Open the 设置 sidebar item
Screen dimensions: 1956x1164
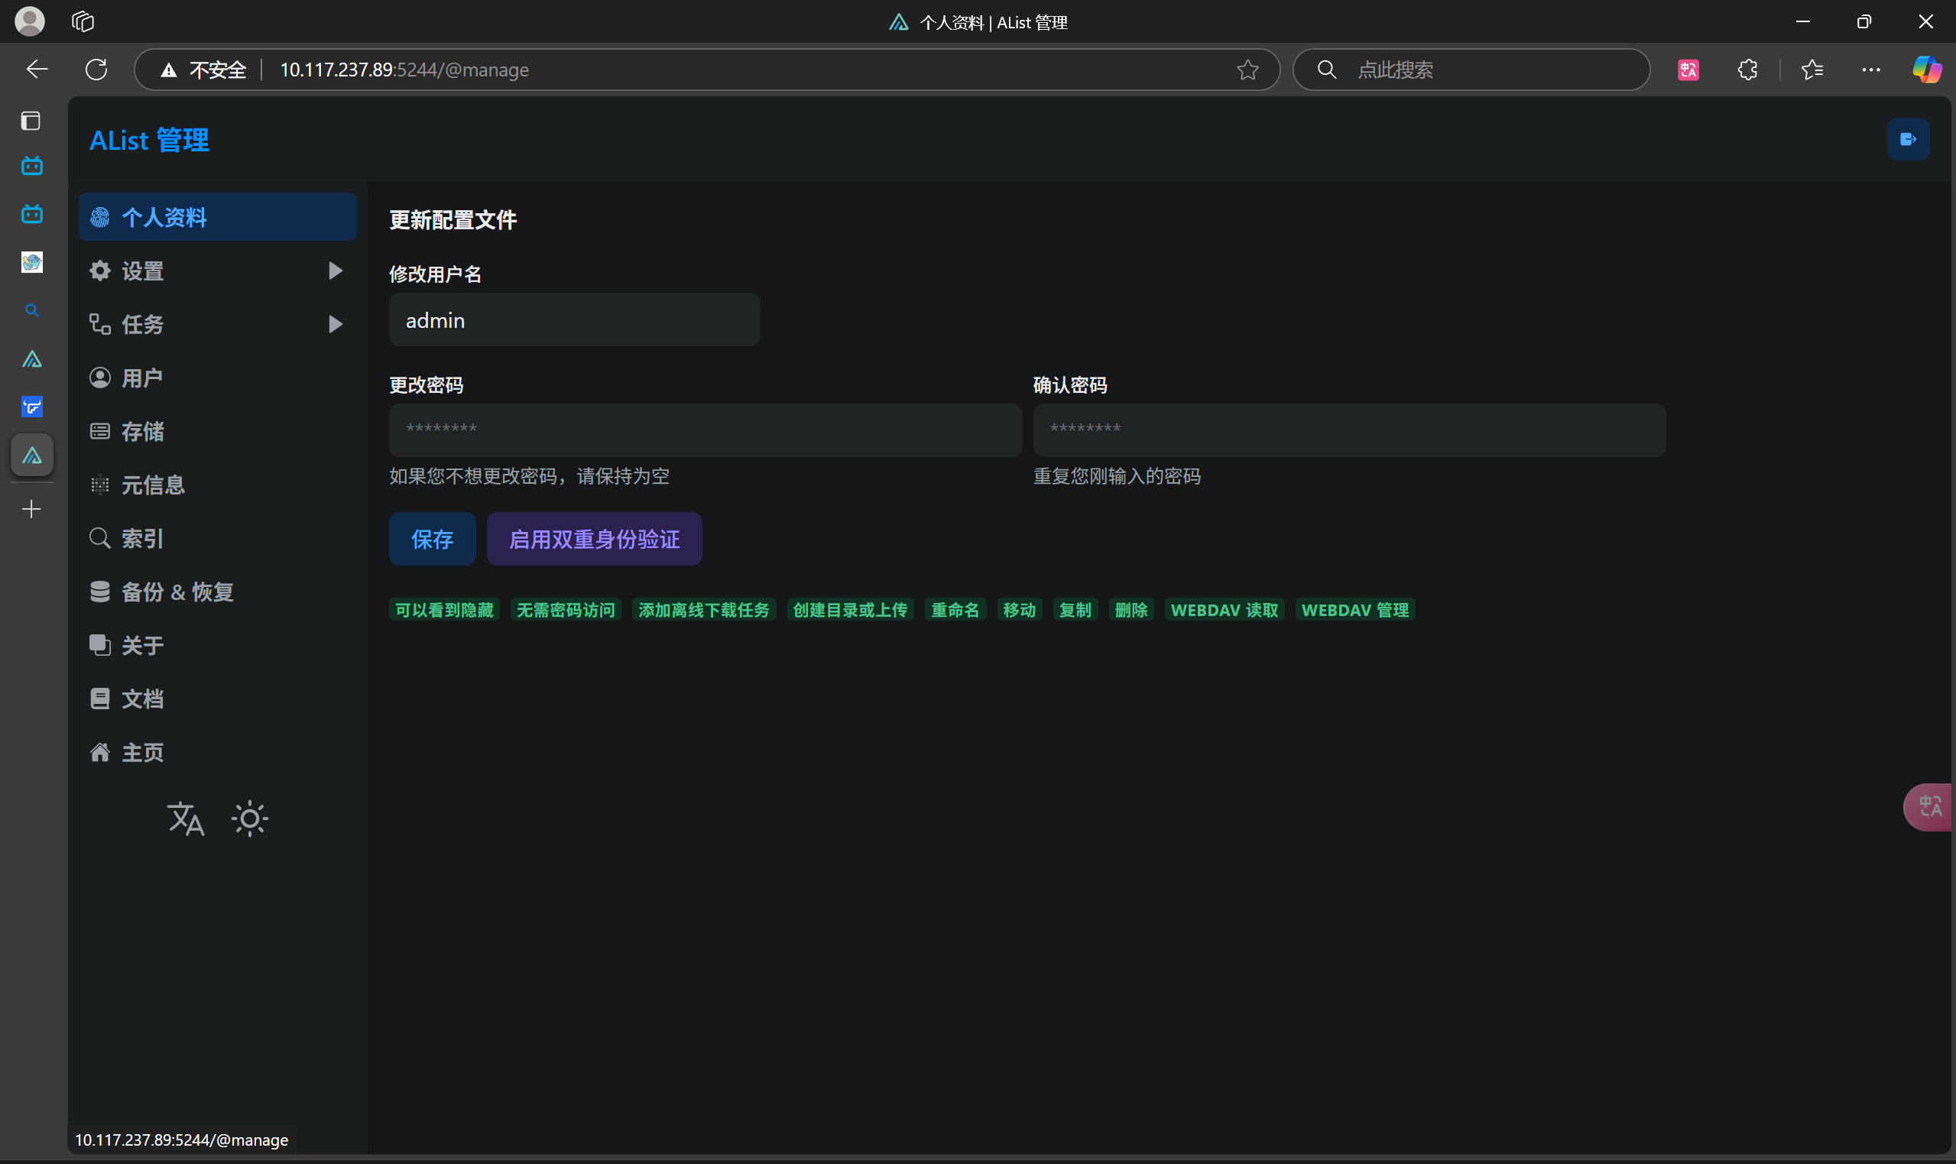click(218, 271)
